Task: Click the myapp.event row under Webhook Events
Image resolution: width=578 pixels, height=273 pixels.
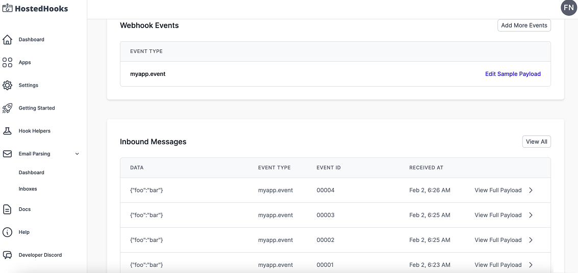Action: point(336,74)
